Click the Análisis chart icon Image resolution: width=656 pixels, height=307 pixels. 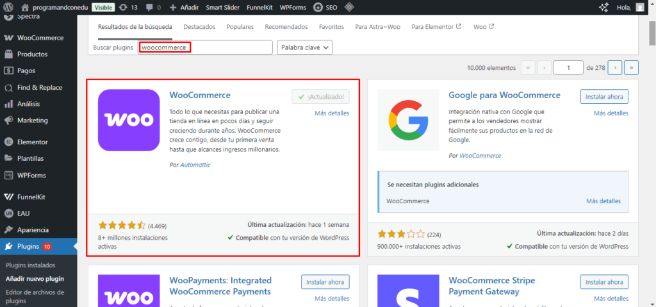coord(9,104)
